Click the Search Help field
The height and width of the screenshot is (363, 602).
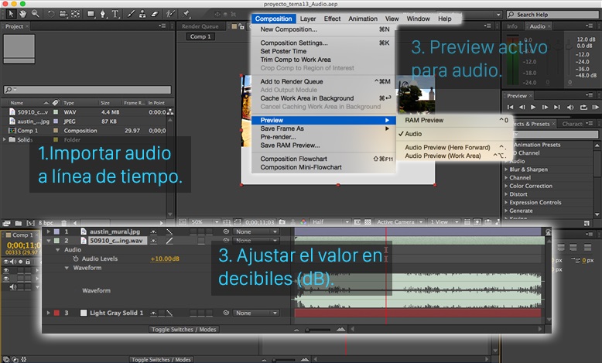[552, 15]
